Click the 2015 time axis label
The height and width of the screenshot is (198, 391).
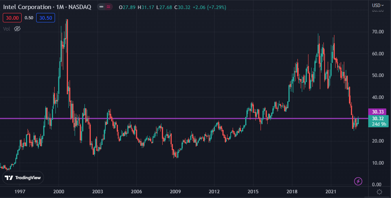(253, 192)
